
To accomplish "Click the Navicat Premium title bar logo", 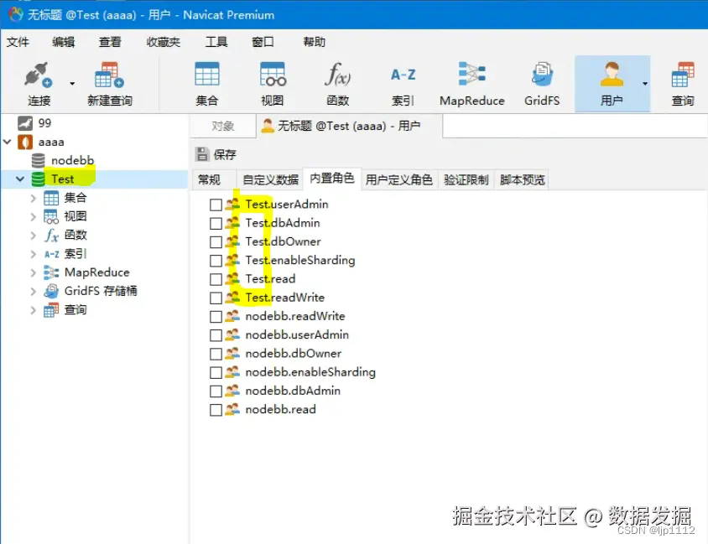I will [15, 14].
